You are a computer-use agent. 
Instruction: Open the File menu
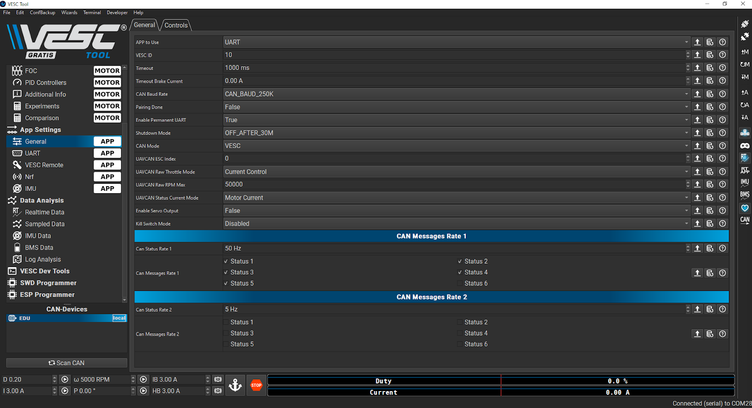click(x=7, y=13)
